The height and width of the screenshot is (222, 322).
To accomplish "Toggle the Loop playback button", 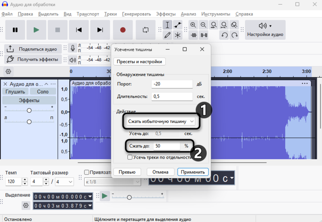I will (146, 30).
